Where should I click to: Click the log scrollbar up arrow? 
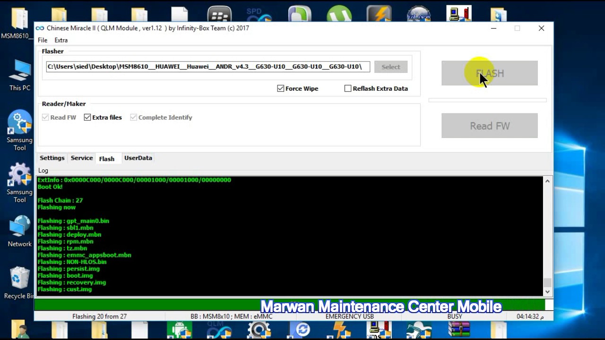pyautogui.click(x=547, y=181)
